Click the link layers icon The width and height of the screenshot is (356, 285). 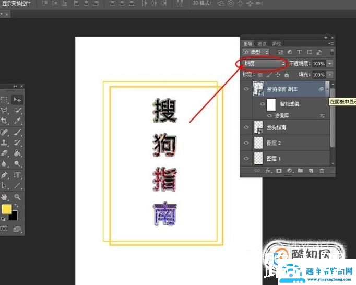(257, 171)
